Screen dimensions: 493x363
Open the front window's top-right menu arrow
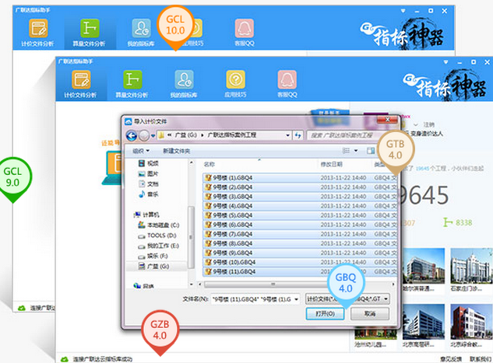tap(445, 62)
